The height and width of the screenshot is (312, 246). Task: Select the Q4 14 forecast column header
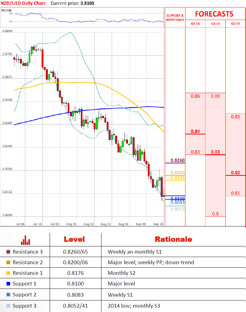215,24
